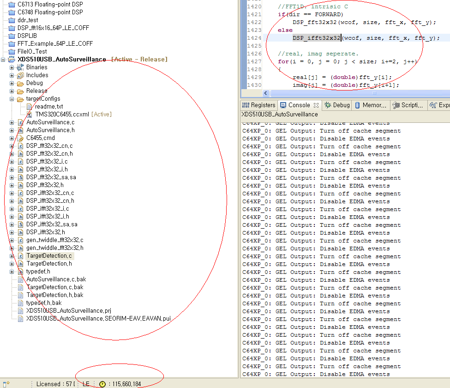
Task: Open the Scripting console tab
Action: pyautogui.click(x=408, y=105)
